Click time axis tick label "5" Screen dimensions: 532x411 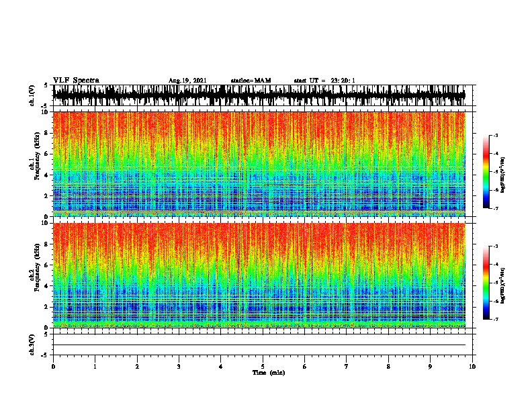263,367
